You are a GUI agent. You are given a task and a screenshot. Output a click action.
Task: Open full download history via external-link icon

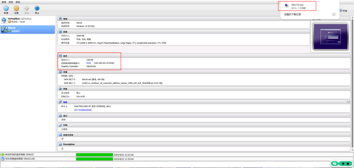[x=334, y=14]
